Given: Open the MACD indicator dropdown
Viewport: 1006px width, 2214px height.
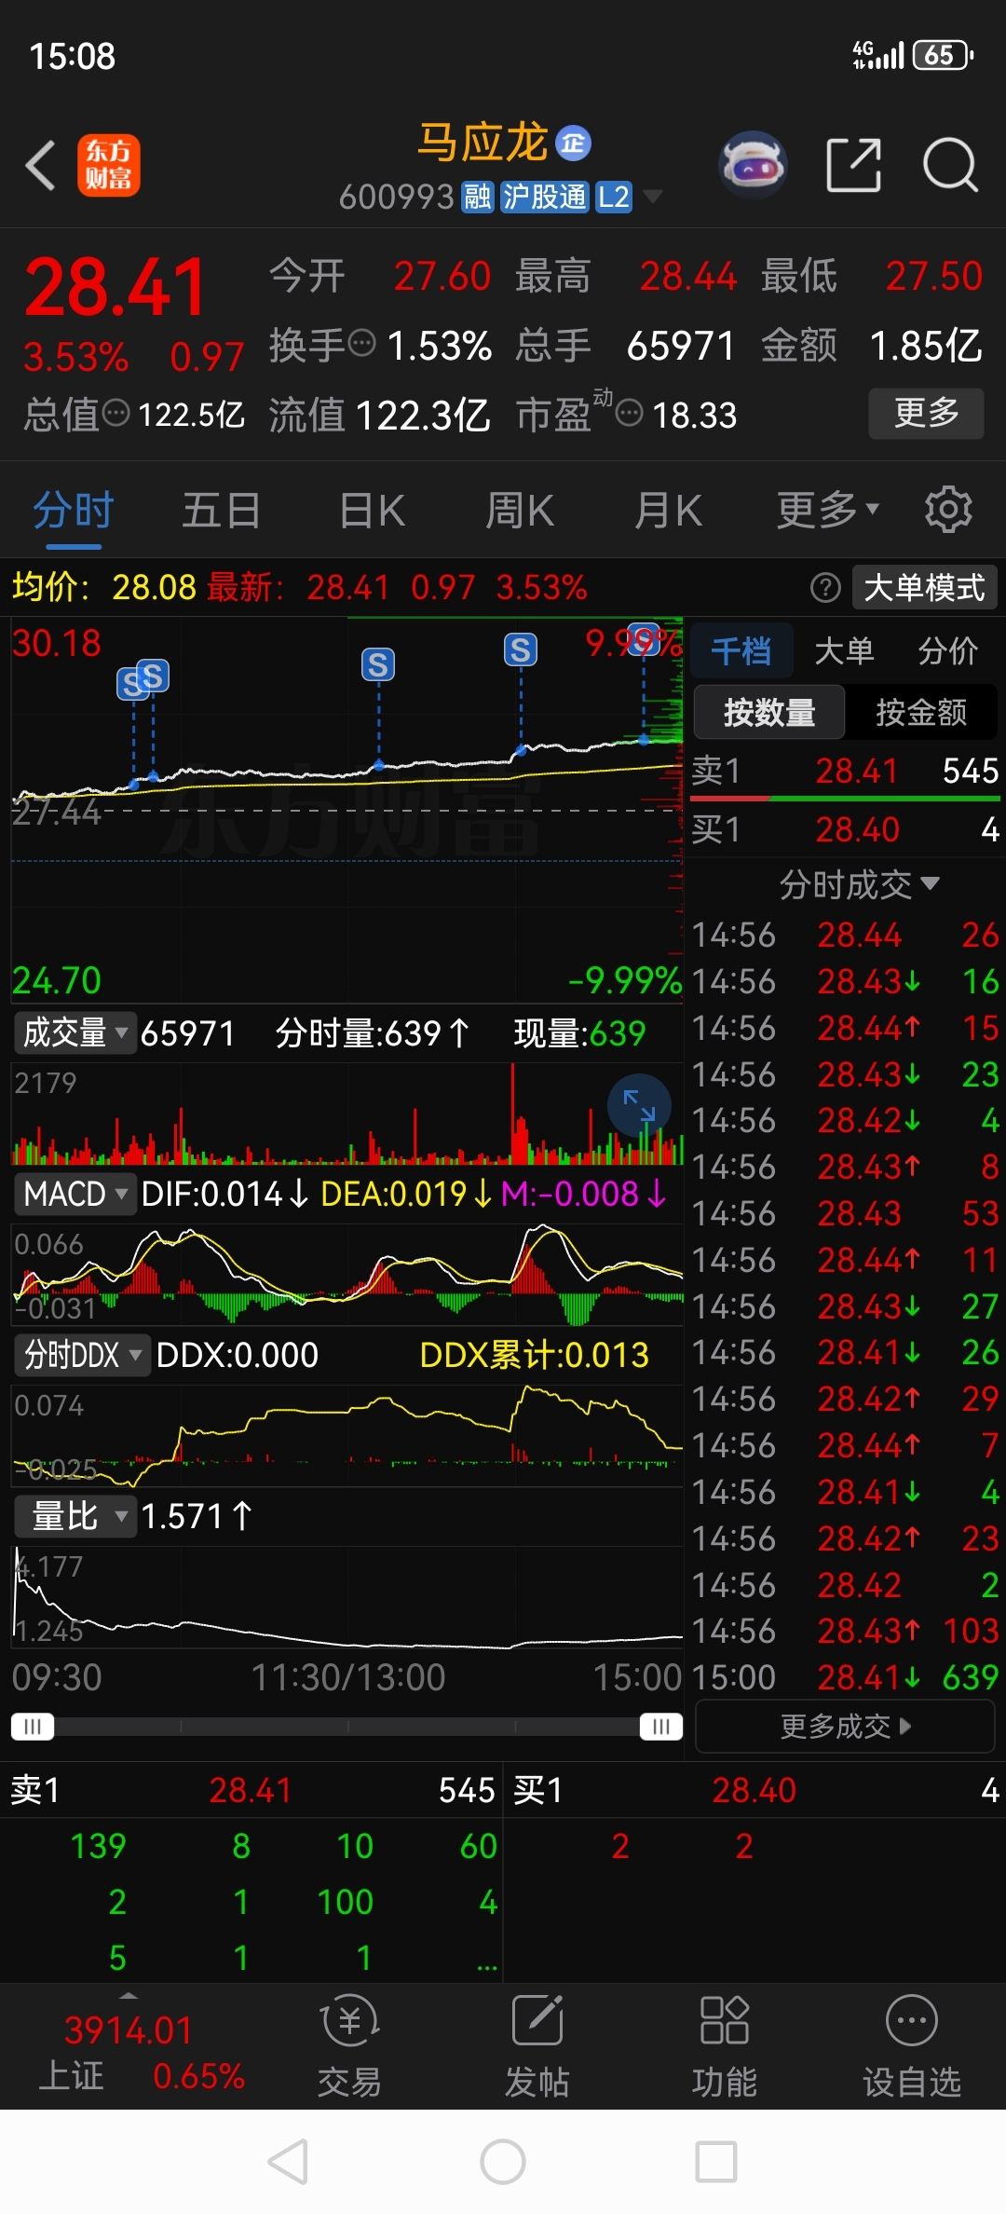Looking at the screenshot, I should [x=75, y=1194].
